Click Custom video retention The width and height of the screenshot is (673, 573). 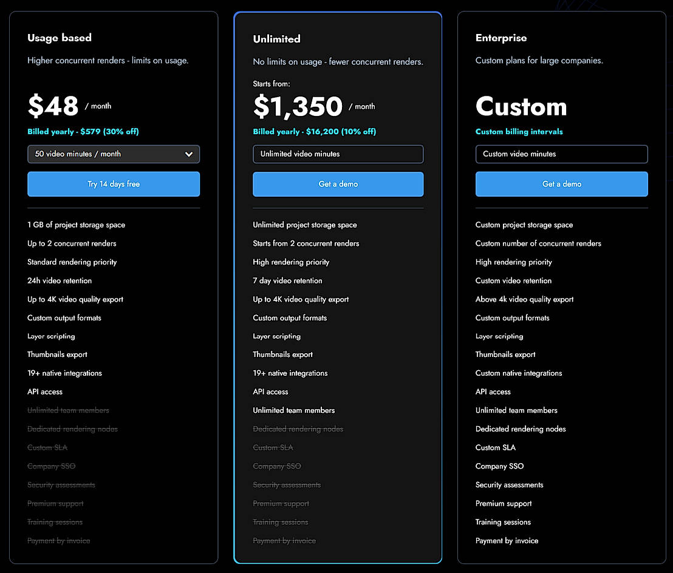click(x=513, y=280)
